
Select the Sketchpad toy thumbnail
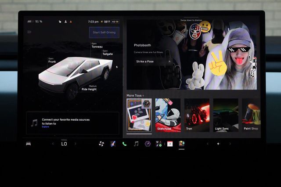pos(168,115)
